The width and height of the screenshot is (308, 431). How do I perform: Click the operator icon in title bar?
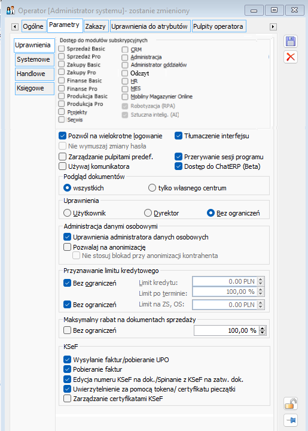(x=10, y=11)
